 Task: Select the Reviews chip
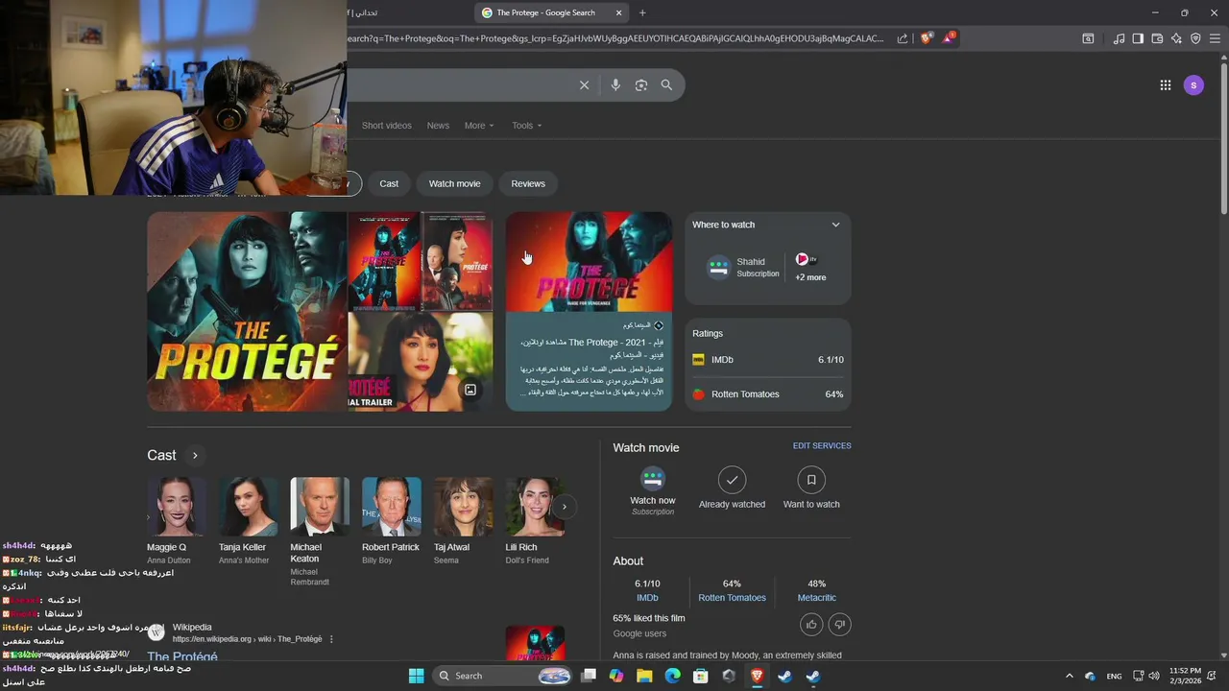528,183
